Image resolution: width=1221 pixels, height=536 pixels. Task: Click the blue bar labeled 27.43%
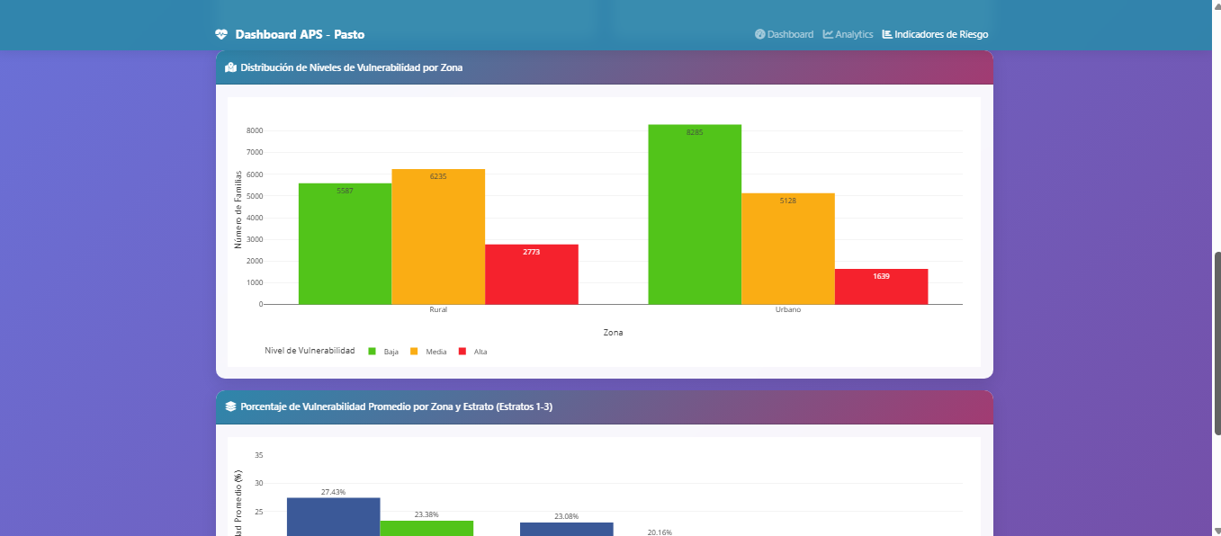click(333, 516)
